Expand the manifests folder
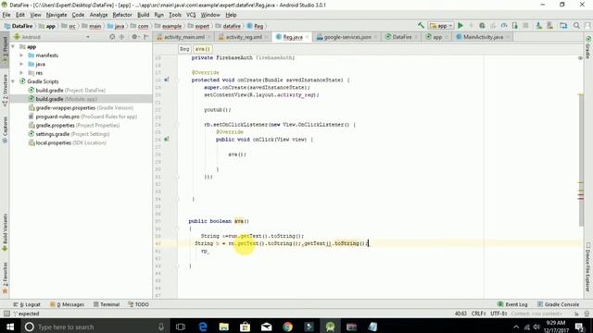This screenshot has height=333, width=593. pos(21,55)
